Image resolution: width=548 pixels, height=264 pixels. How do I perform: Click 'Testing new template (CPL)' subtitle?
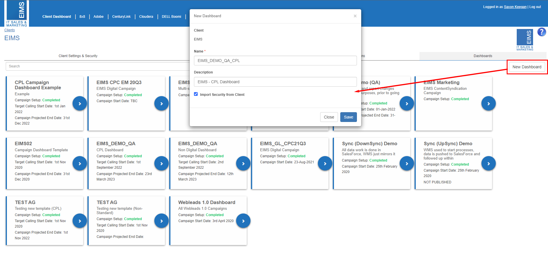(38, 209)
